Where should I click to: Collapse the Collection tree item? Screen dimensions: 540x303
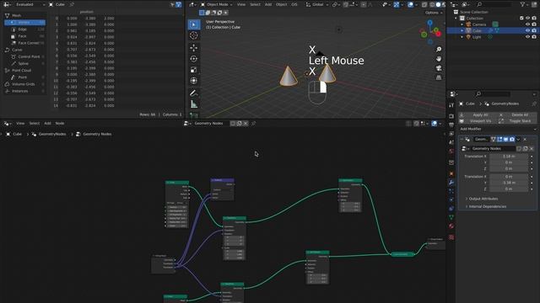point(456,19)
